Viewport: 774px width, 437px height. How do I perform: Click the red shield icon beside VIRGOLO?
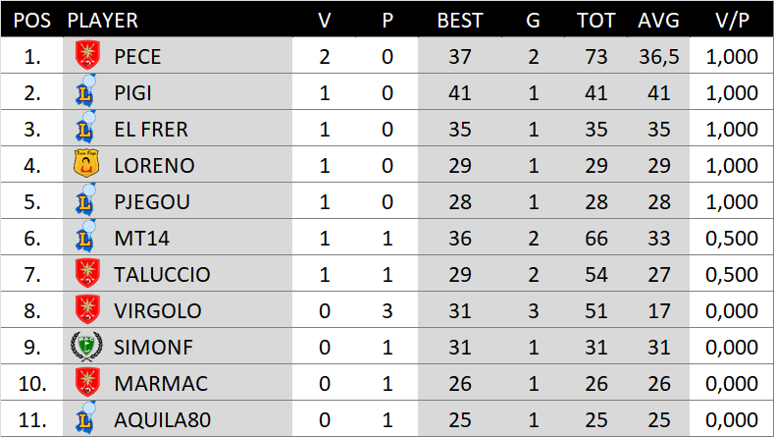(x=87, y=310)
